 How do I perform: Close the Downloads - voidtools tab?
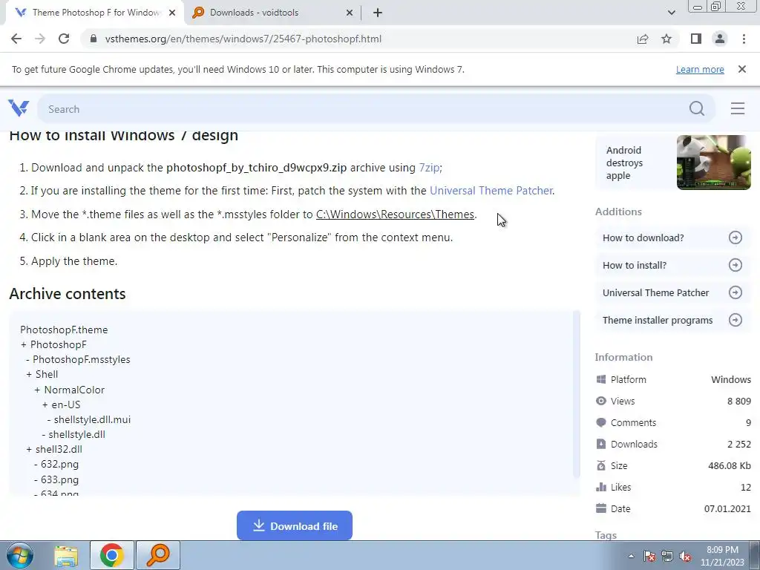tap(349, 13)
